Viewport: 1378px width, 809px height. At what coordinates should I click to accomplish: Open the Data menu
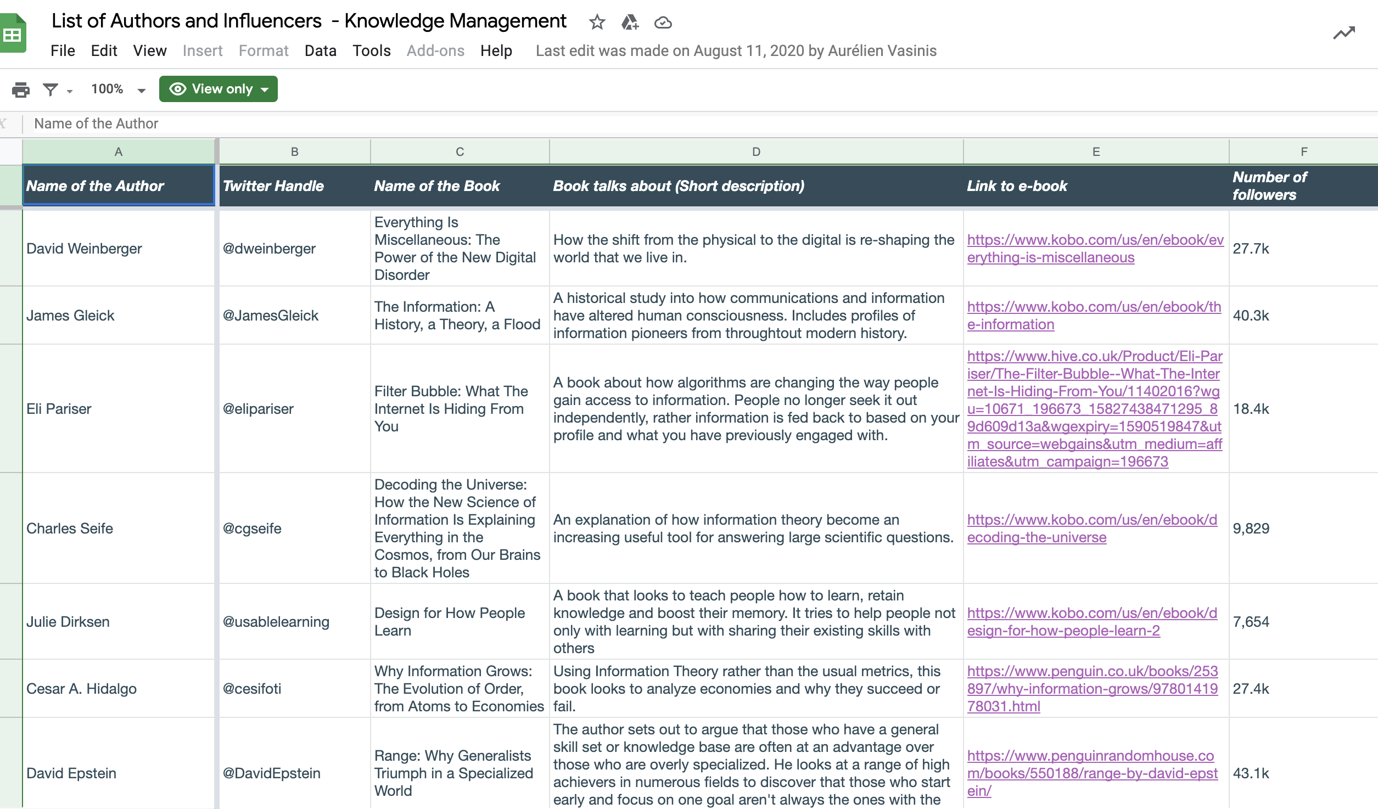click(x=320, y=50)
